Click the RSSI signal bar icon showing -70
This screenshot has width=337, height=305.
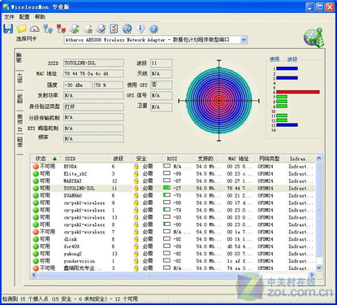tap(167, 195)
